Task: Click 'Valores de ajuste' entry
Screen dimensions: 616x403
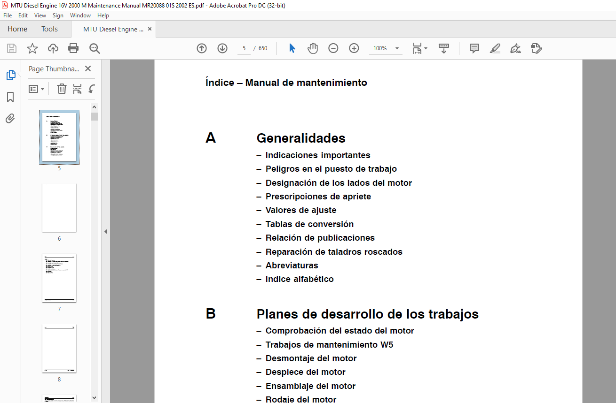Action: (301, 210)
